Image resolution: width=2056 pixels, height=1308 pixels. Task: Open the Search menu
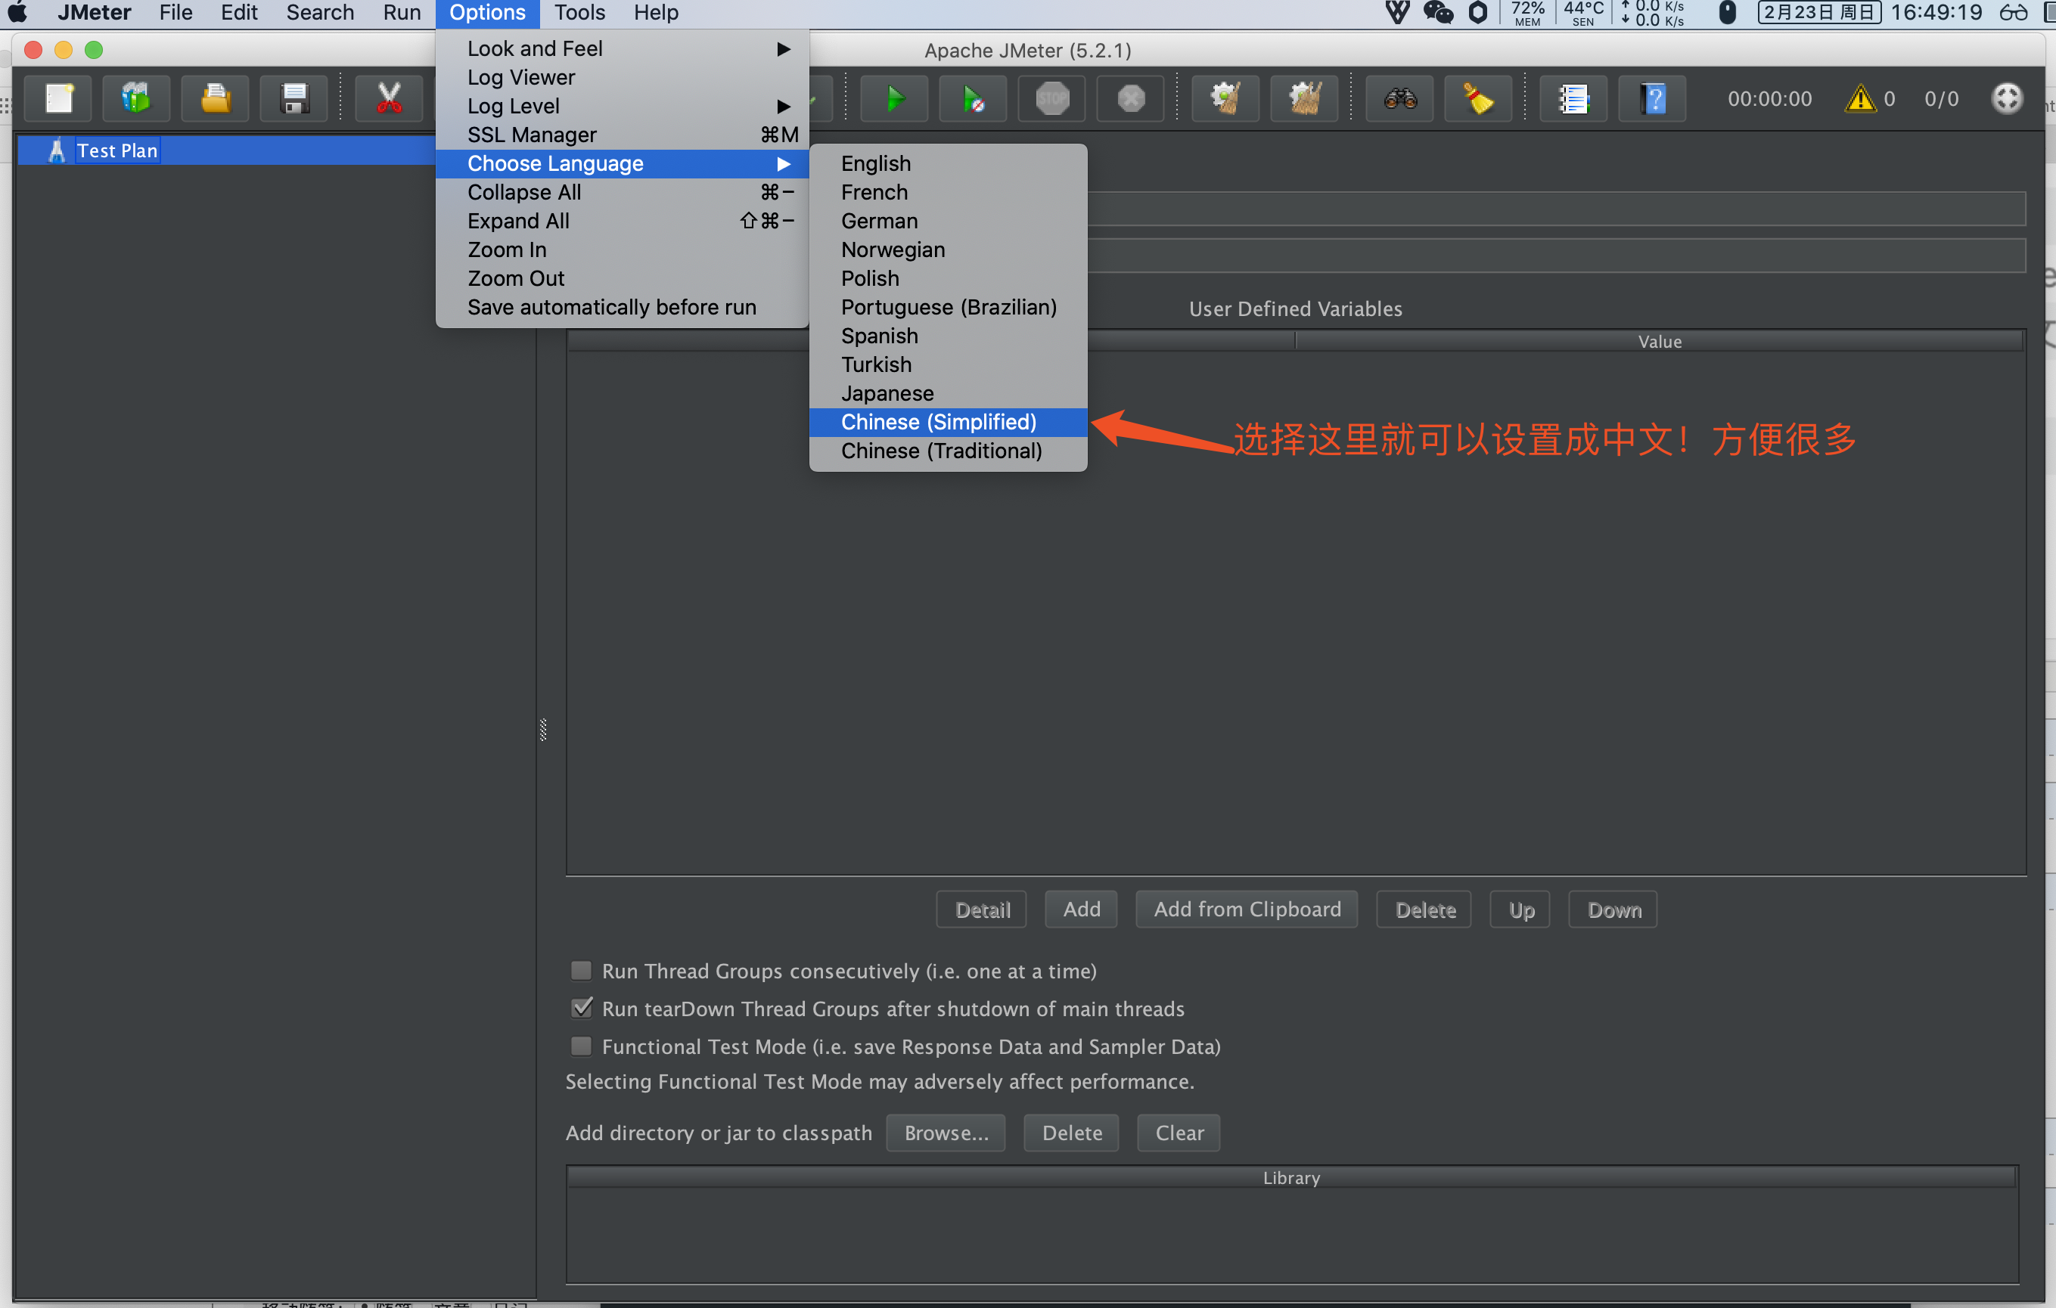click(x=320, y=13)
